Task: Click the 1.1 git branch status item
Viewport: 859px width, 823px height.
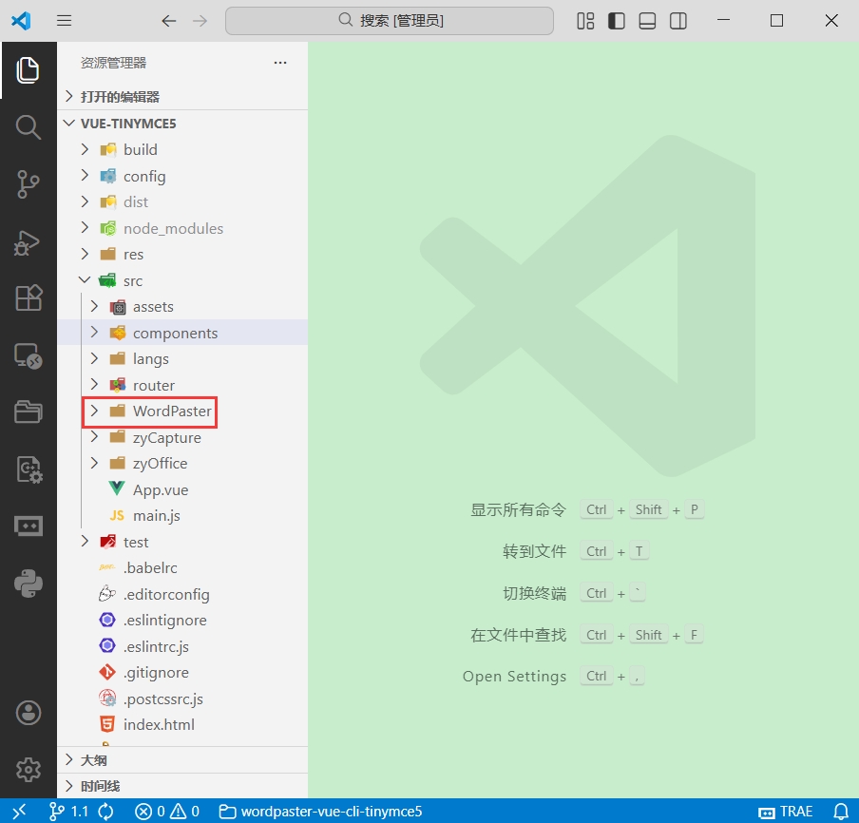Action: pos(69,811)
